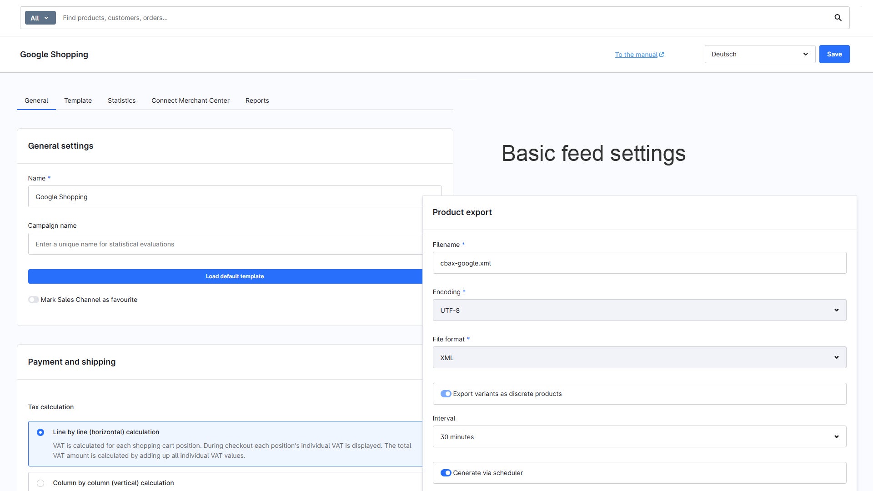Select Line by line (horizontal) calculation radio
This screenshot has width=873, height=491.
tap(40, 432)
